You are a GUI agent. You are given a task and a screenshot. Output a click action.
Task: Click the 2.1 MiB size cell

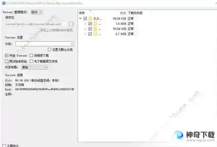tap(121, 34)
